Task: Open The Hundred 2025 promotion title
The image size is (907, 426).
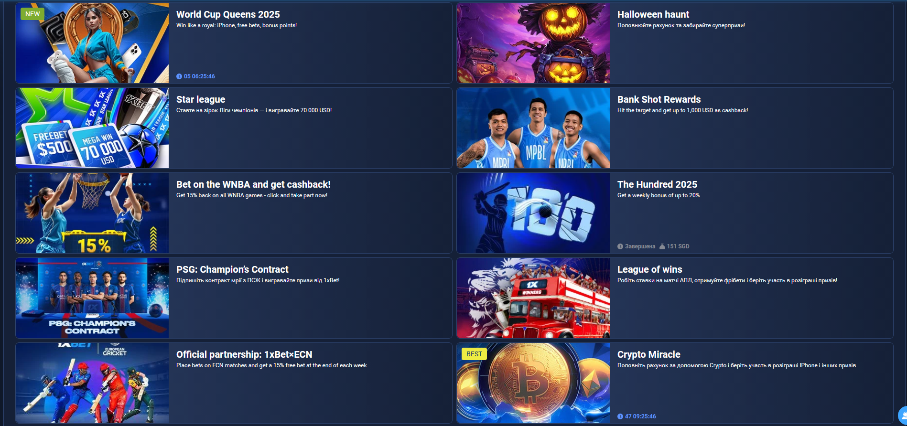Action: 657,184
